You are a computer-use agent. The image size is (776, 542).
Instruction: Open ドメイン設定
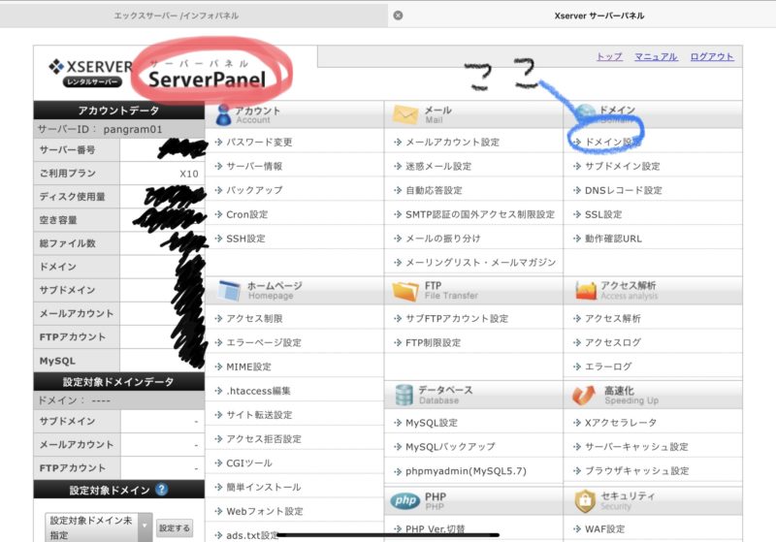tap(613, 142)
